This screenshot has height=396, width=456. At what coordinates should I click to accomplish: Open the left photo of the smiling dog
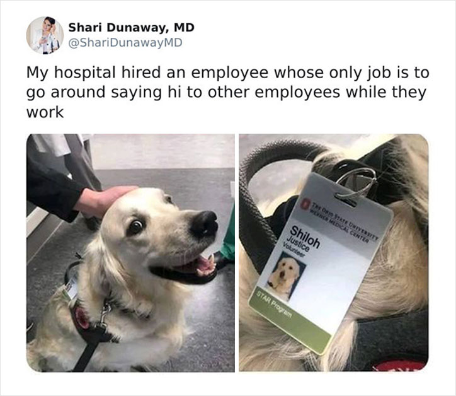(x=130, y=253)
